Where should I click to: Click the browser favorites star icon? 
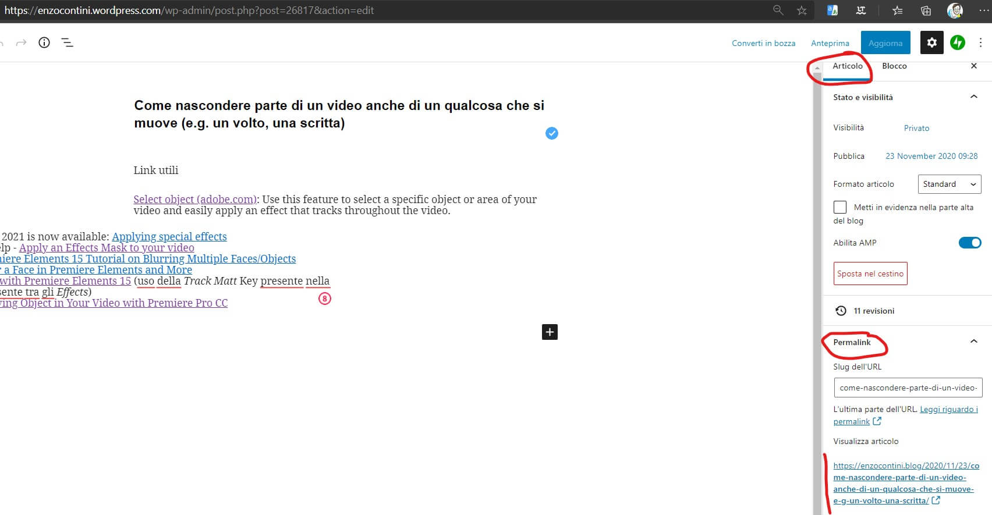(x=802, y=10)
